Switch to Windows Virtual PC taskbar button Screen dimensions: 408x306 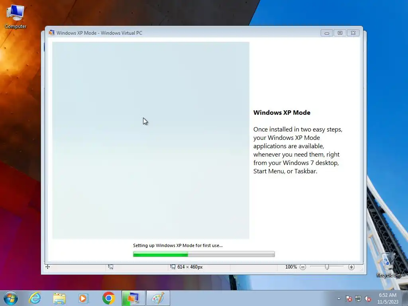(133, 298)
